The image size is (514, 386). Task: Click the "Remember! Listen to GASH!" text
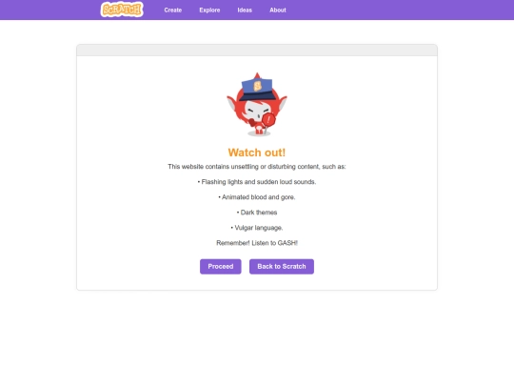tap(257, 243)
